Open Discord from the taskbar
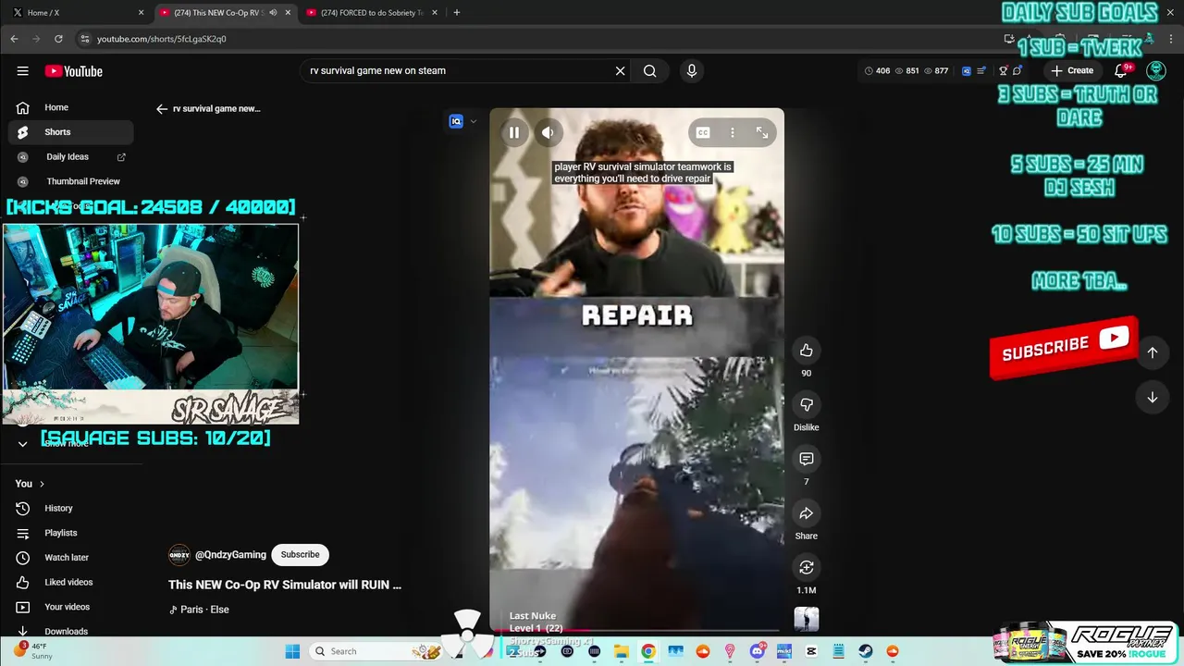The height and width of the screenshot is (666, 1184). coord(757,651)
